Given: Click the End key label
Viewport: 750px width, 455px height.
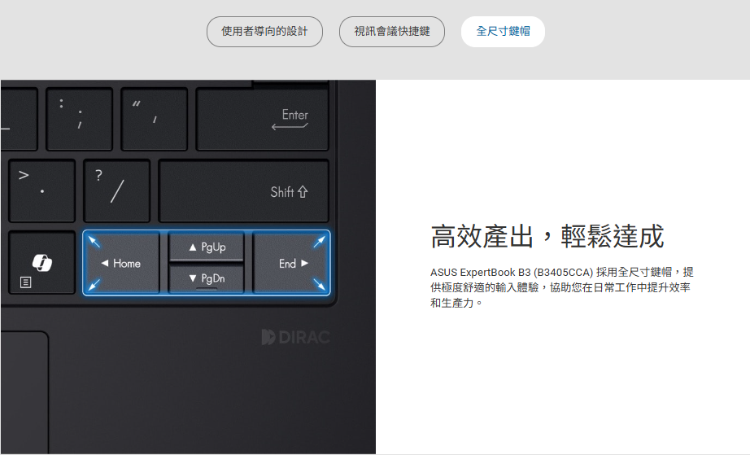Looking at the screenshot, I should [293, 264].
